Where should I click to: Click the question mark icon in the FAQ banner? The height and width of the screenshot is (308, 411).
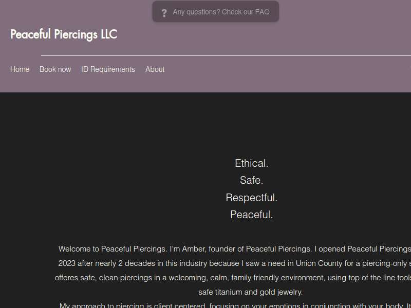(x=164, y=12)
